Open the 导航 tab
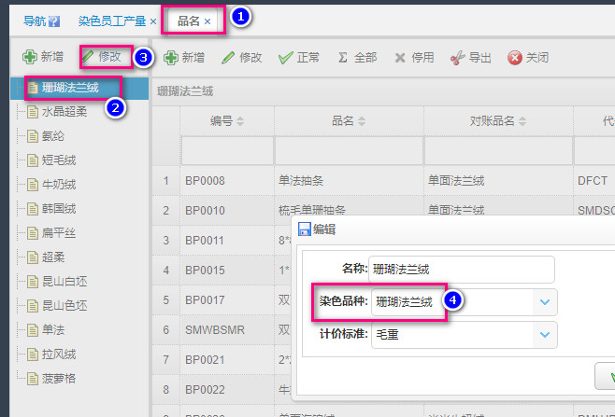The width and height of the screenshot is (615, 417). click(x=35, y=21)
